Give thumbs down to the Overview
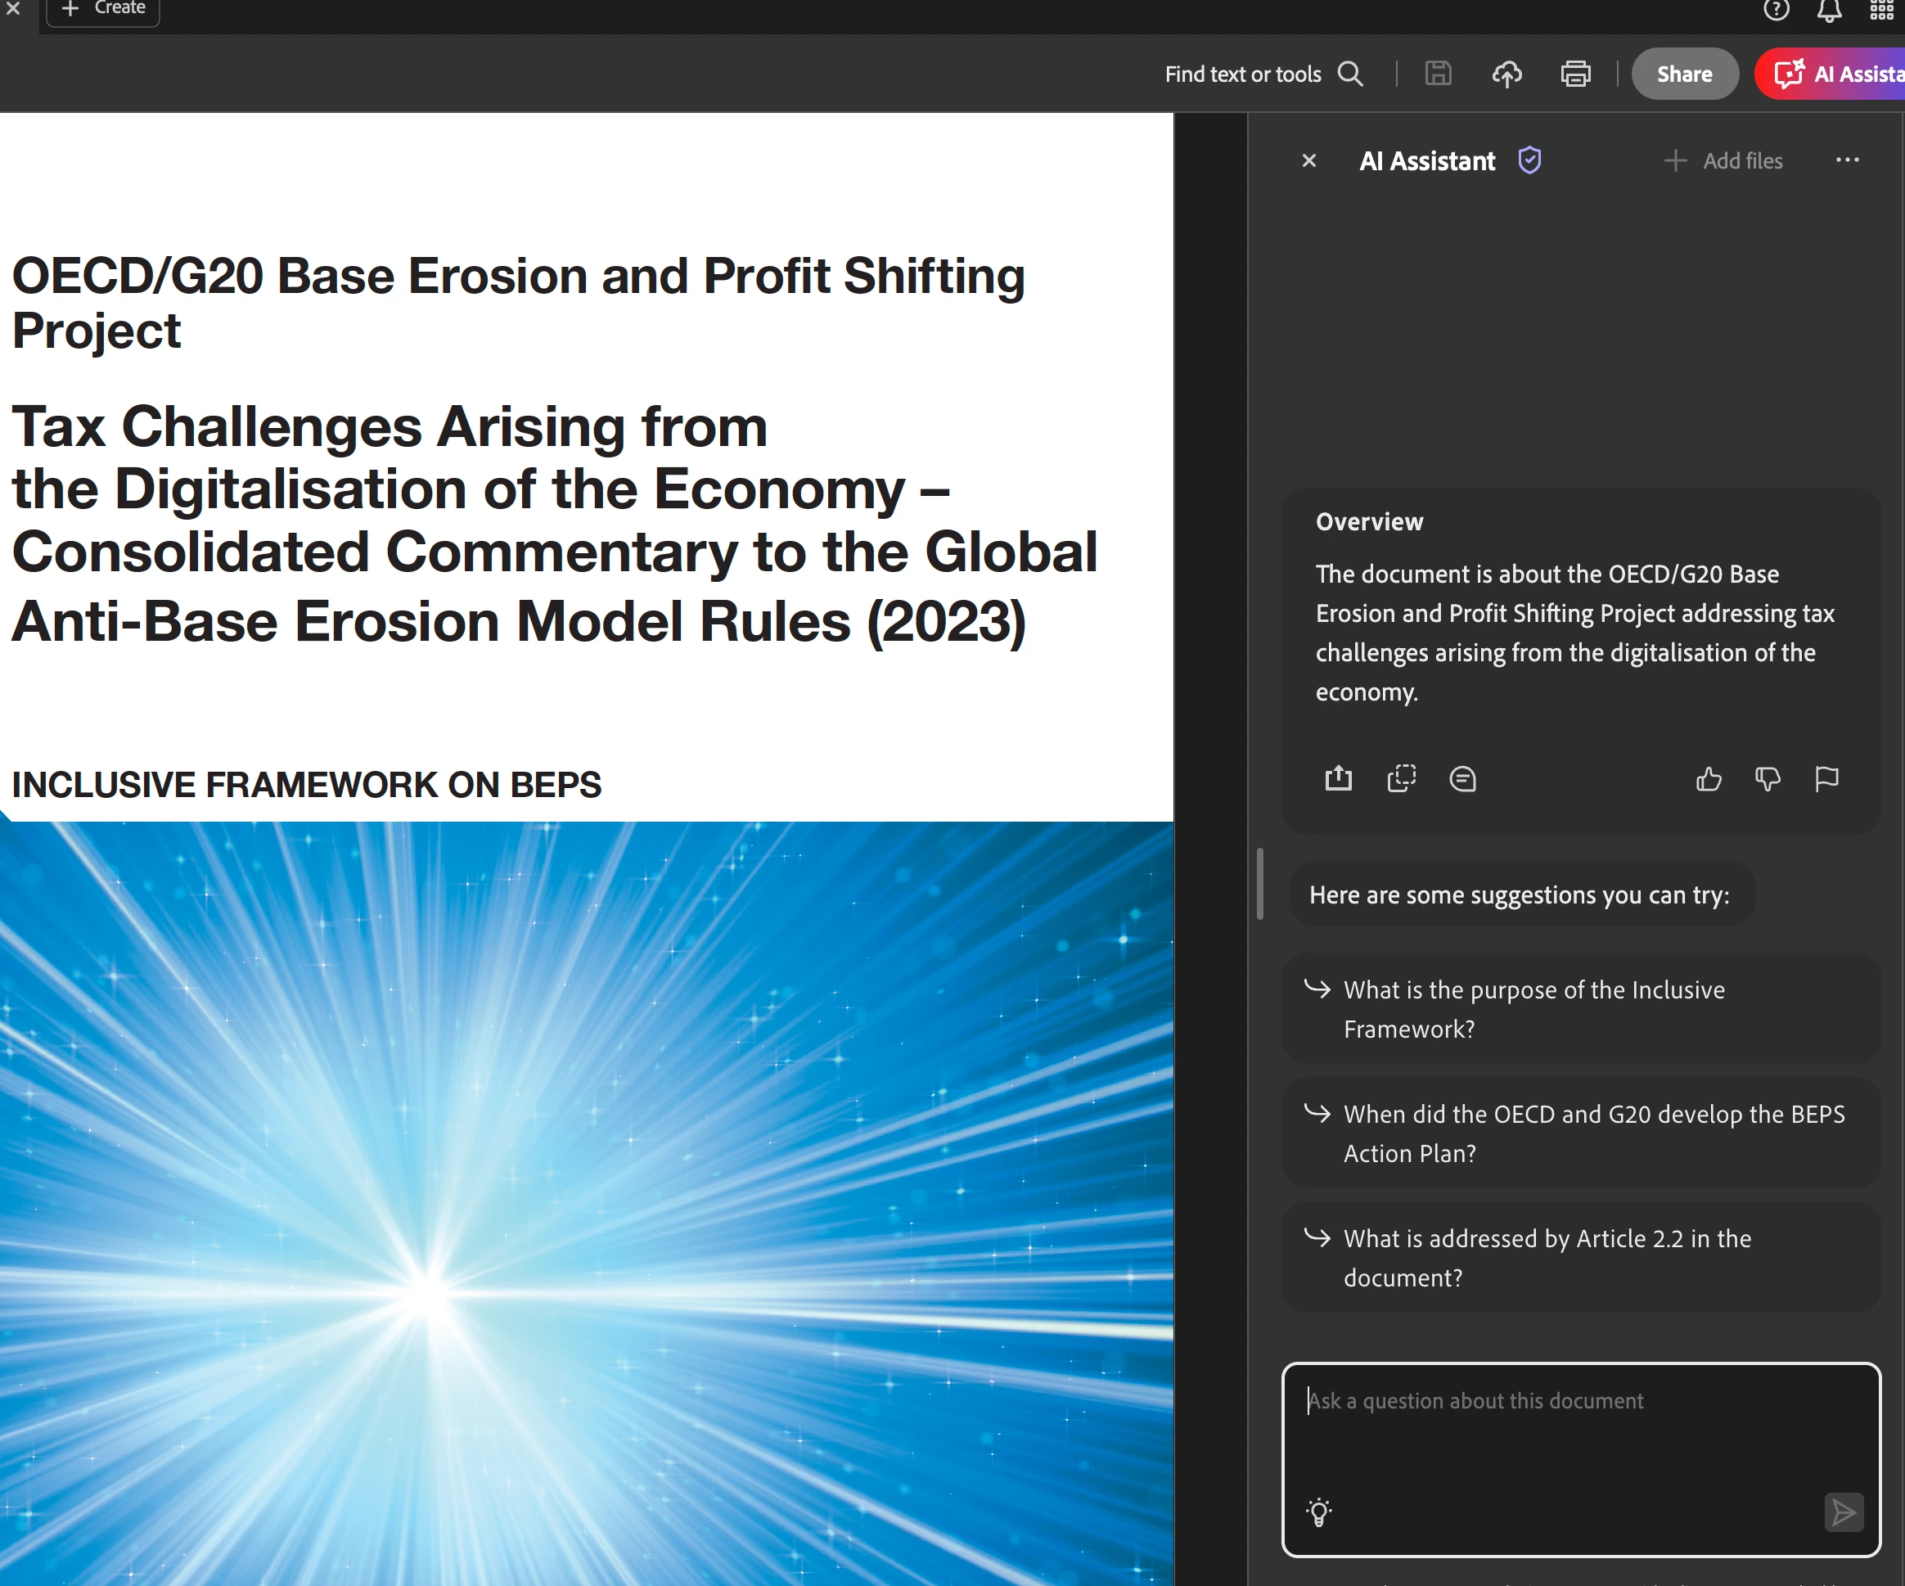 [1767, 778]
